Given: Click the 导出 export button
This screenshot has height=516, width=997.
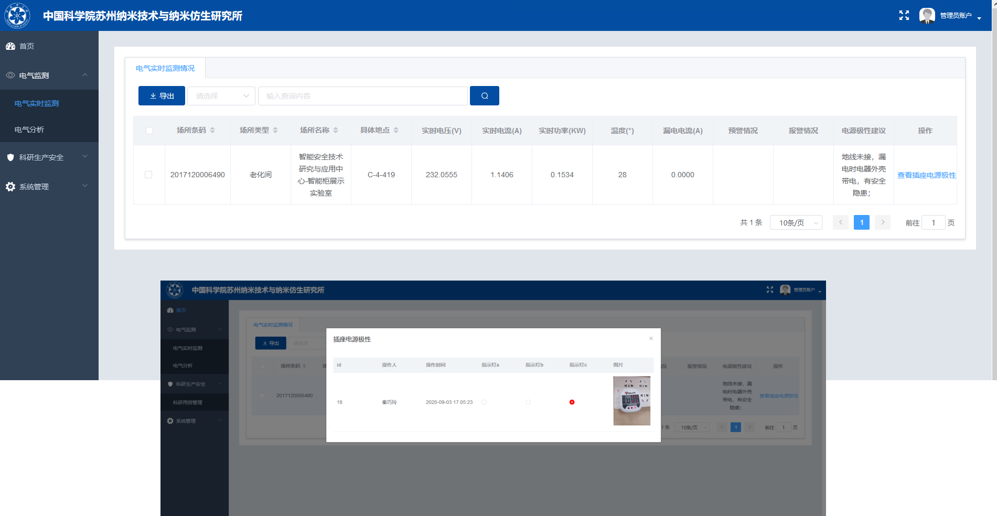Looking at the screenshot, I should point(162,96).
